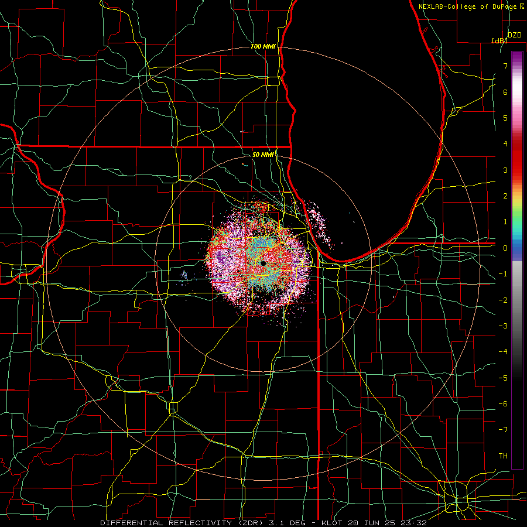The image size is (527, 527).
Task: Click the -7 value on color scale
Action: [x=503, y=430]
